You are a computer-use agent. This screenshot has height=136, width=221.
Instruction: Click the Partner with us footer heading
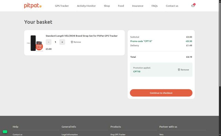(168, 127)
